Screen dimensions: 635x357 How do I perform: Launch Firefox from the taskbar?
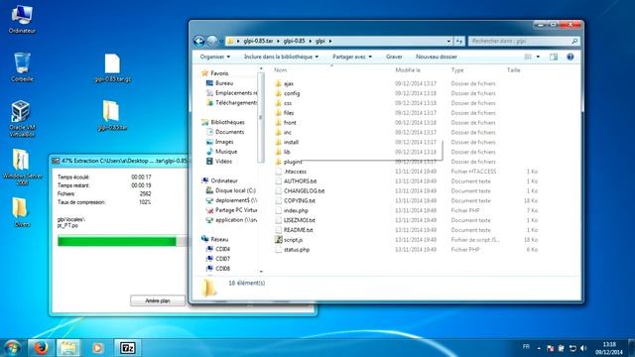point(41,348)
